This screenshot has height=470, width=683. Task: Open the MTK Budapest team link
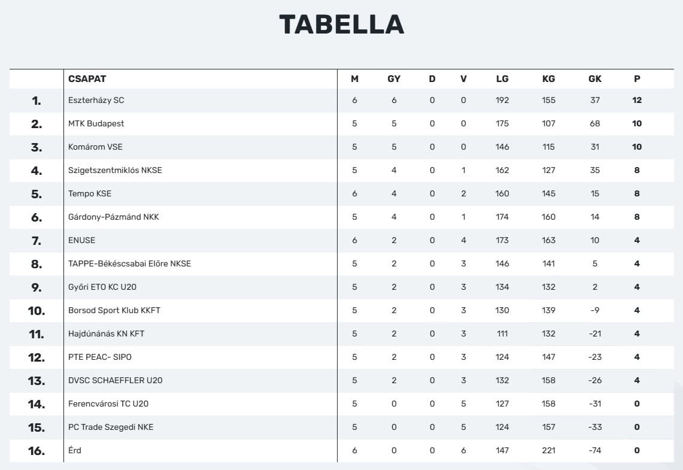(96, 123)
